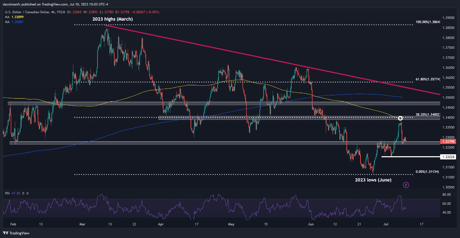Click the '21' date label in June
Viewport: 460px width, 238px height.
tap(359, 224)
